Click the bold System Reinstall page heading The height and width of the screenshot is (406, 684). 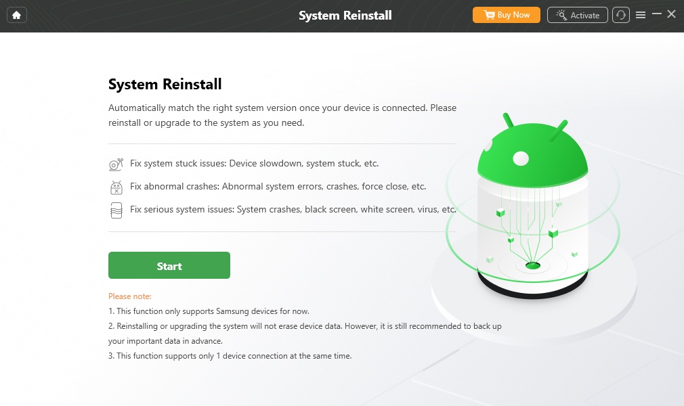tap(165, 84)
